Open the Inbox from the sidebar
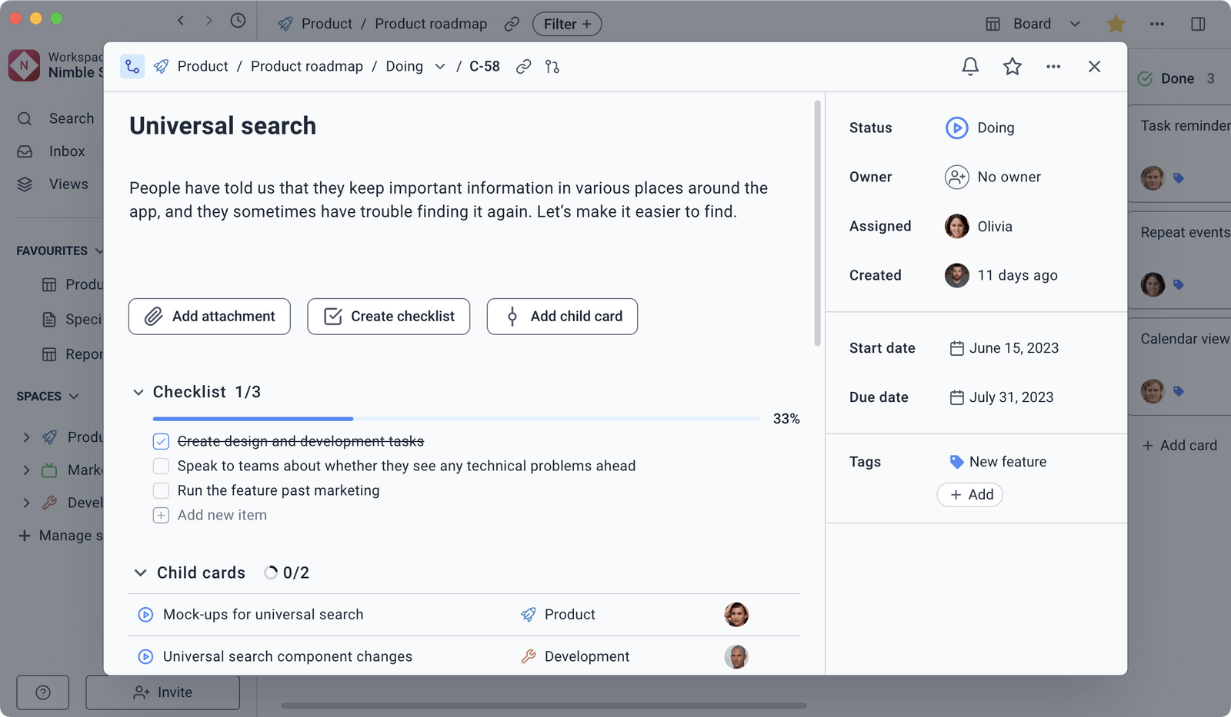 tap(24, 151)
